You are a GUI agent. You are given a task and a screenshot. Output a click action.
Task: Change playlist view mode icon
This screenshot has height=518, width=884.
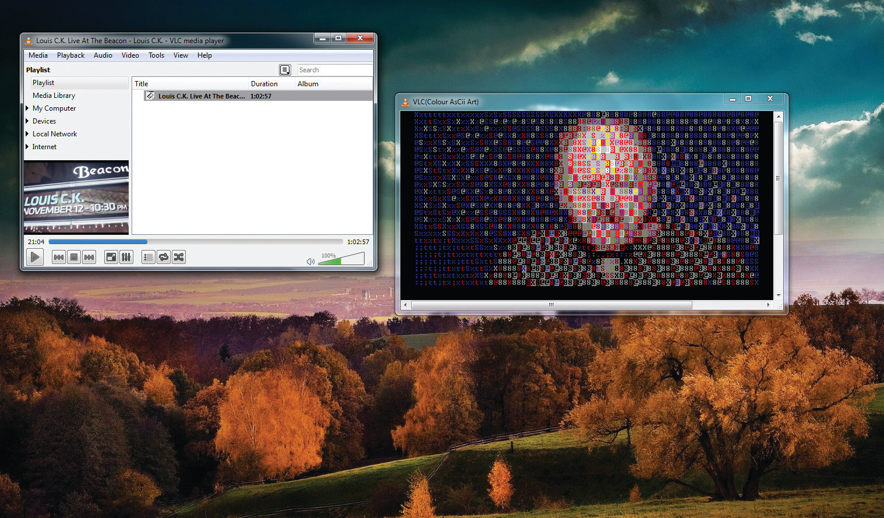pyautogui.click(x=285, y=70)
